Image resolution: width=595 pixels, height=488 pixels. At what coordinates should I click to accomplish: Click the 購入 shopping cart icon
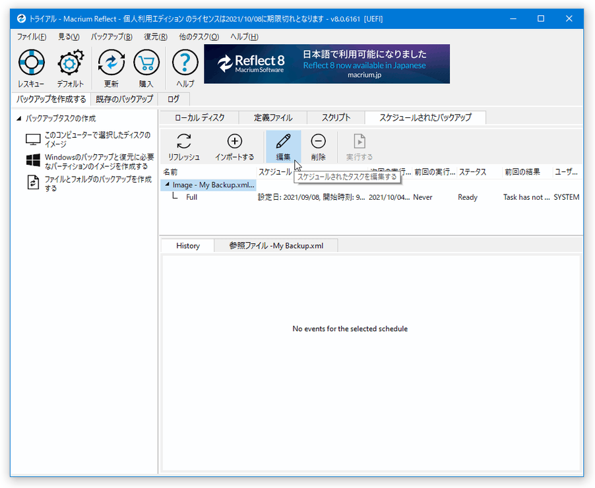click(x=146, y=63)
